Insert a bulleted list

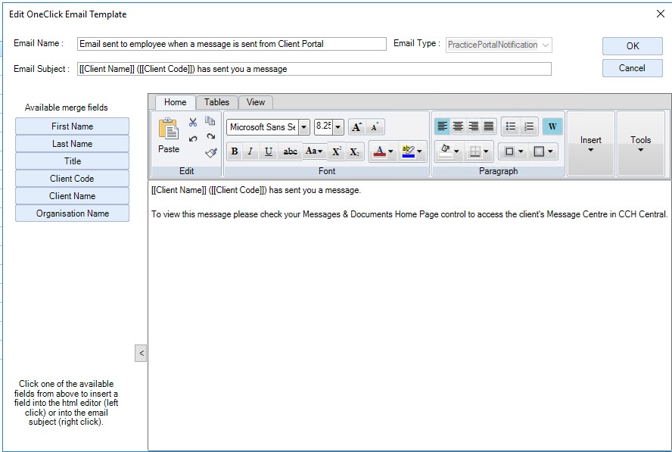510,126
